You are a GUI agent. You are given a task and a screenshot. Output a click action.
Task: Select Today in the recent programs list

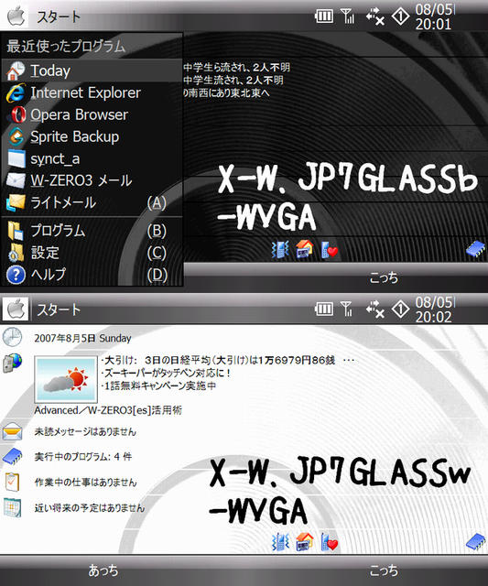[92, 71]
